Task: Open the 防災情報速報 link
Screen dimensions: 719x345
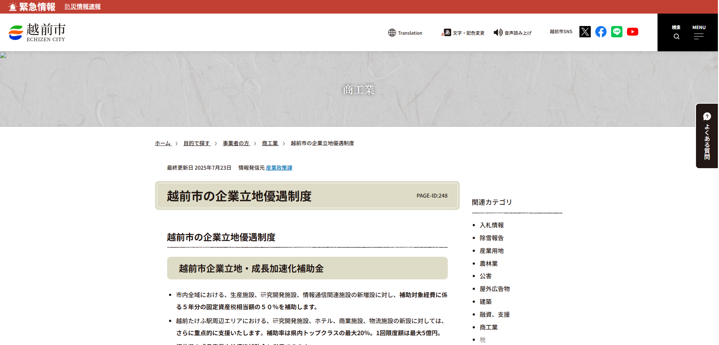Action: [x=83, y=7]
